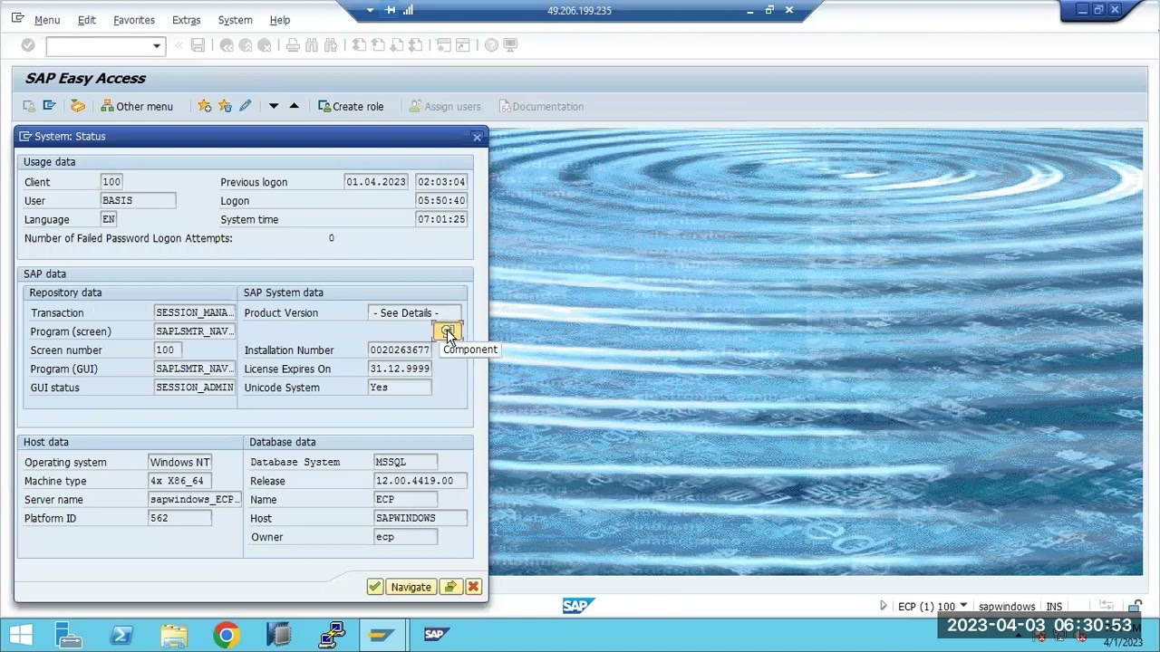
Task: Click the status bar expand triangle
Action: [884, 606]
